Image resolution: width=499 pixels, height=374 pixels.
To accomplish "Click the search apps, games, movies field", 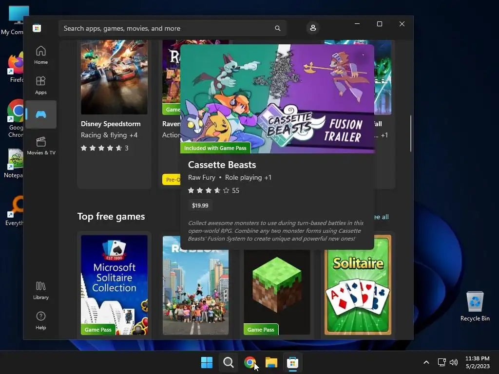I will [x=173, y=28].
